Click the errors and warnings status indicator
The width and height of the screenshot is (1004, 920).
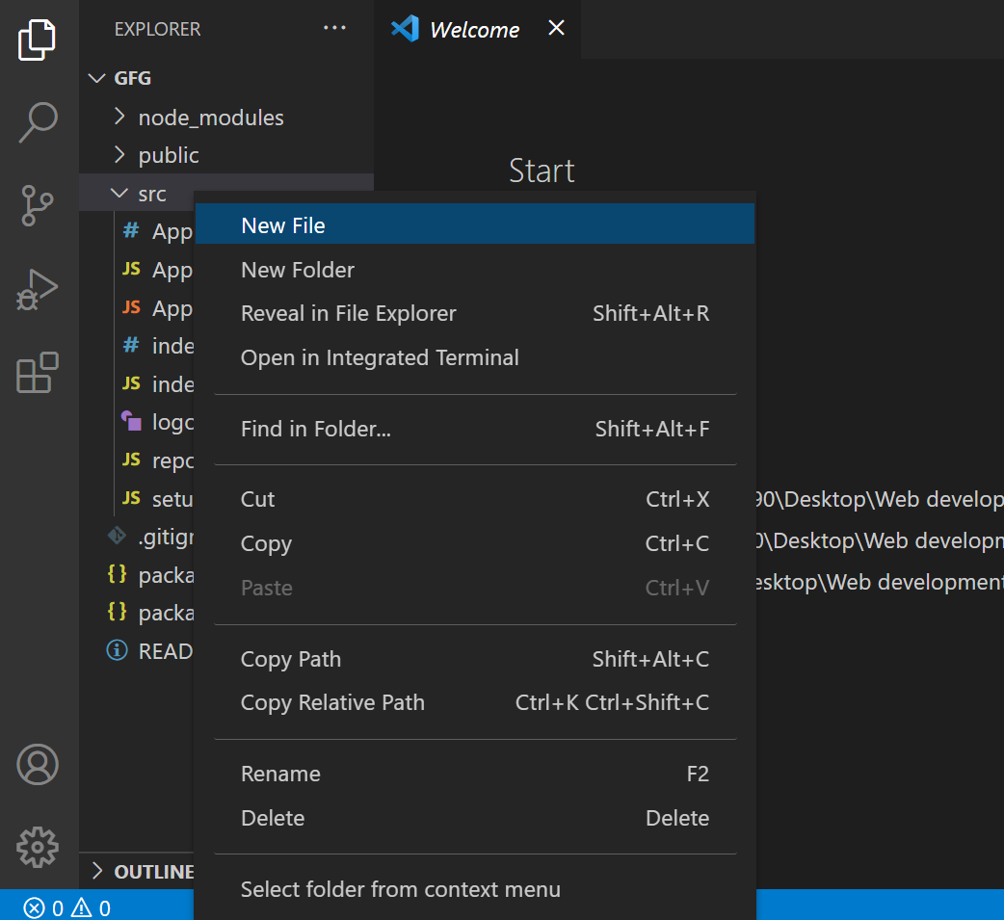click(67, 907)
